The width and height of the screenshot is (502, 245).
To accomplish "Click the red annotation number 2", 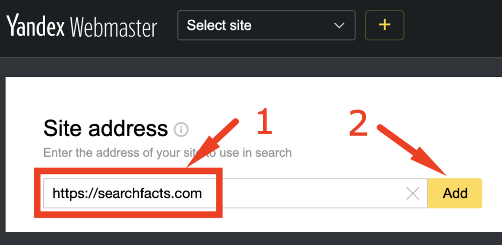I will pos(358,122).
